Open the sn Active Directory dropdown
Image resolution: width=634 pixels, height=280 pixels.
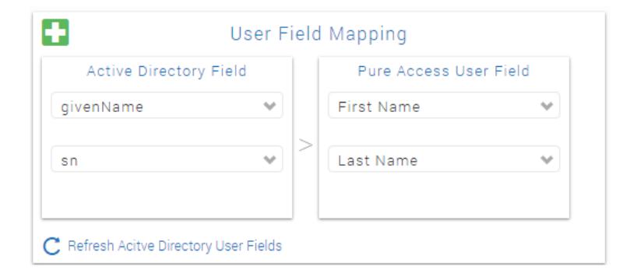[x=167, y=159]
